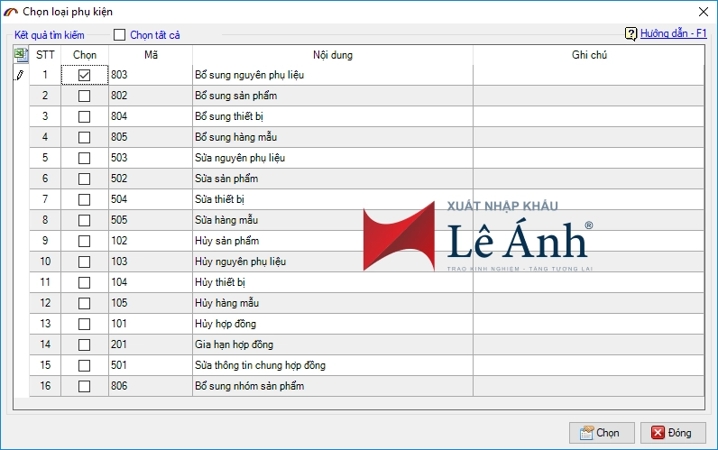Open the Hướng dẫn - F1 help link

tap(674, 34)
